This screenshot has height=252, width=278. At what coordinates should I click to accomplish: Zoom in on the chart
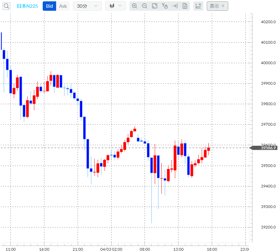click(134, 6)
